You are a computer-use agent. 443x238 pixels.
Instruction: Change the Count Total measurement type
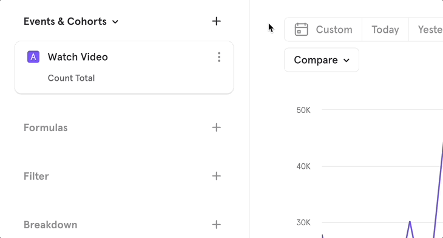coord(71,78)
